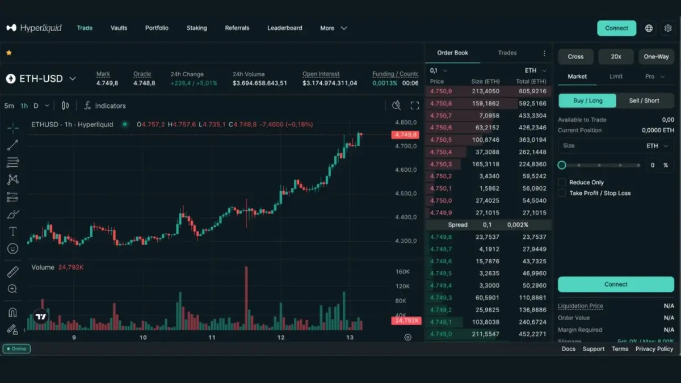Click the Size input field
Viewport: 681px width, 383px height.
click(x=602, y=146)
